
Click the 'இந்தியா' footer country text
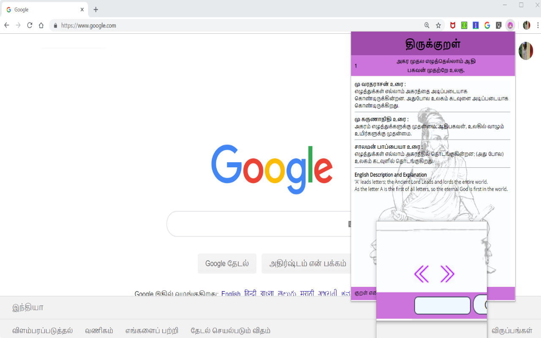click(28, 307)
